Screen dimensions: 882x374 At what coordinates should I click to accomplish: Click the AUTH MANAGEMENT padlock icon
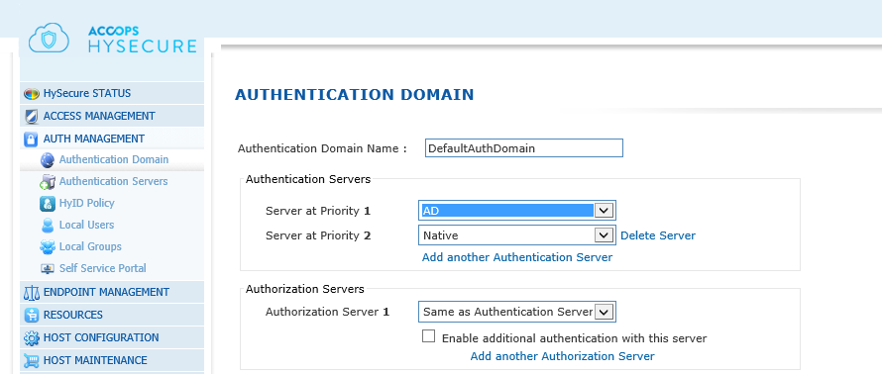coord(32,139)
